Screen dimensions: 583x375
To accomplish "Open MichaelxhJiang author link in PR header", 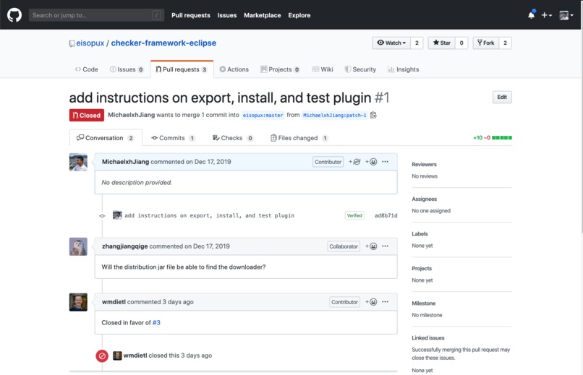I will coord(131,115).
